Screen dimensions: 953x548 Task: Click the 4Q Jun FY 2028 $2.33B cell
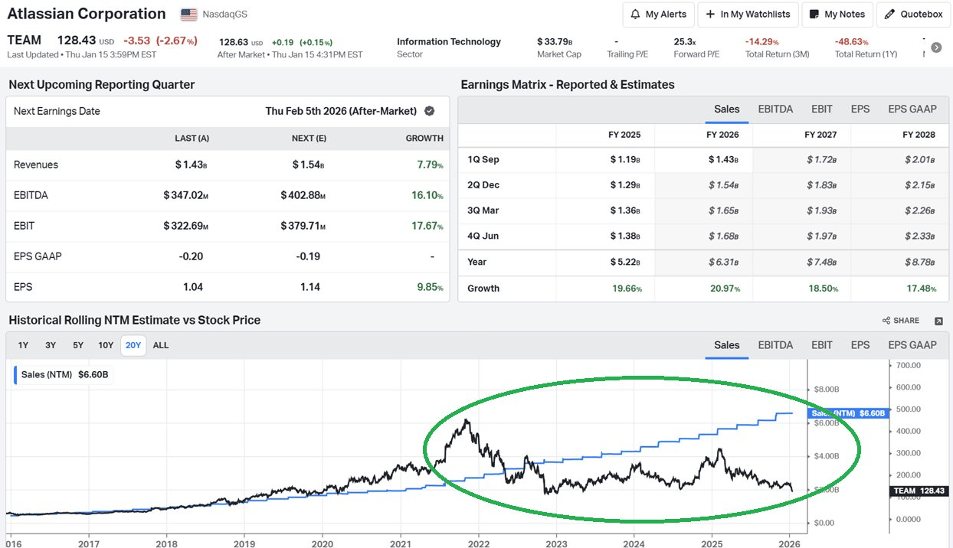pos(919,236)
